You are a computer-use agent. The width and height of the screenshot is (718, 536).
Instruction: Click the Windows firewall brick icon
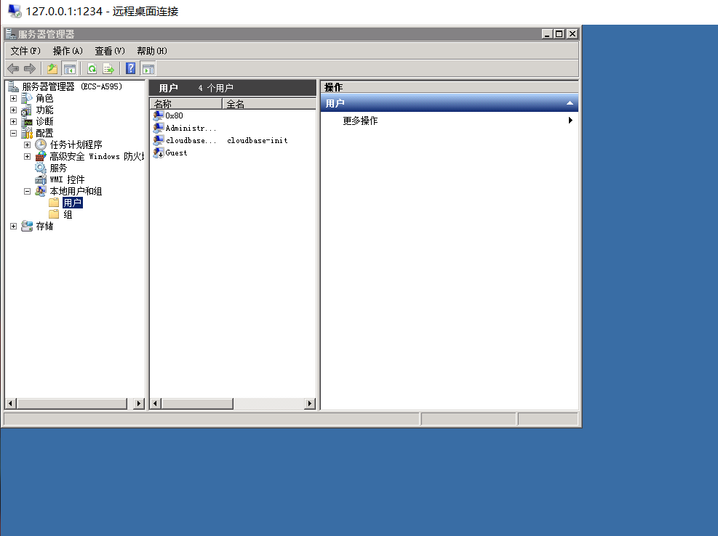[41, 156]
